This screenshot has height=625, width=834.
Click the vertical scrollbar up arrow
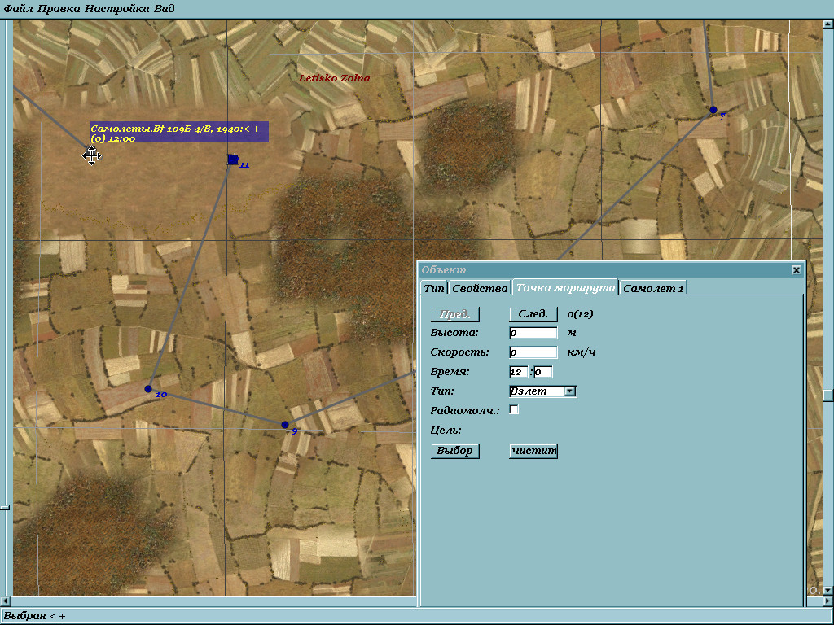(x=827, y=24)
